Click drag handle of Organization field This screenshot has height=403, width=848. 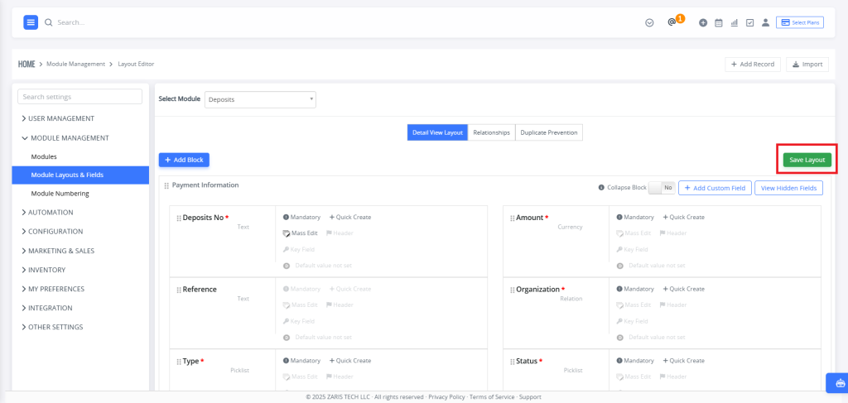[x=512, y=290]
